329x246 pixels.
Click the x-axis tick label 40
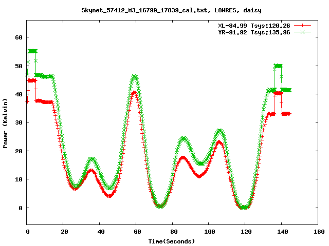click(x=101, y=232)
